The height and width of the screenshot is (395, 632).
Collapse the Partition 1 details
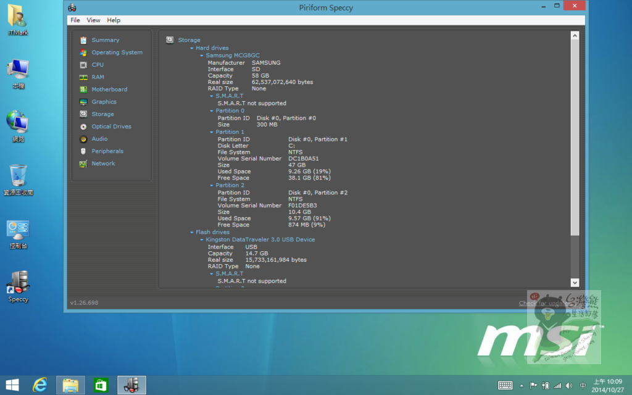(212, 132)
